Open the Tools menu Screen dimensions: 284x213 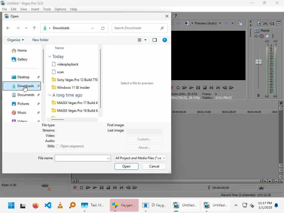[x=47, y=9]
